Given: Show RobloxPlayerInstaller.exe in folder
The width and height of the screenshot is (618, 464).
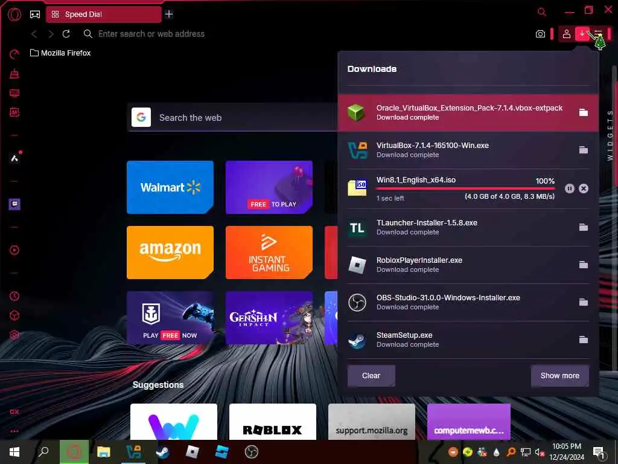Looking at the screenshot, I should (x=584, y=265).
